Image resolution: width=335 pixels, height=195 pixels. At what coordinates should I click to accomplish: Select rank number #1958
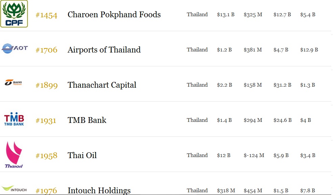pyautogui.click(x=46, y=156)
